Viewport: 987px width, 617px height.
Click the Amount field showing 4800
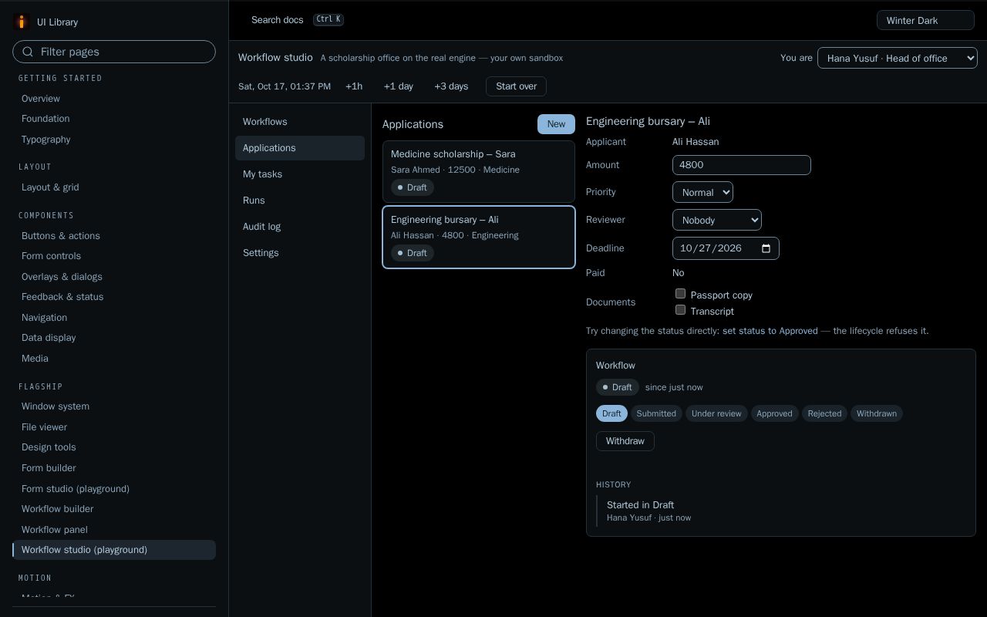[741, 165]
